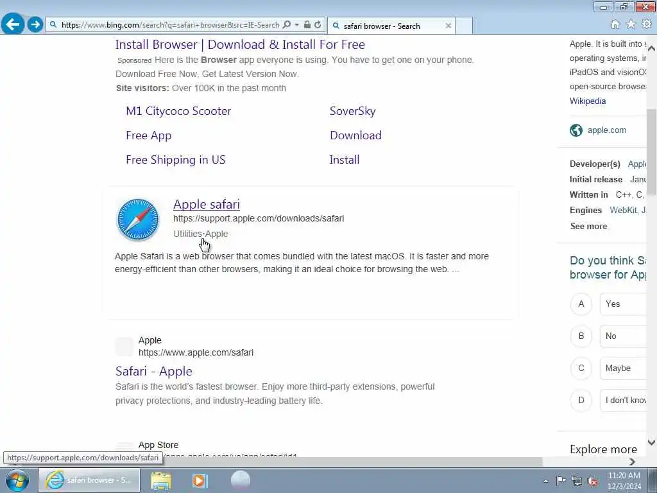Click the 'https://www.apple.com/safari' URL
Image resolution: width=657 pixels, height=493 pixels.
point(196,352)
